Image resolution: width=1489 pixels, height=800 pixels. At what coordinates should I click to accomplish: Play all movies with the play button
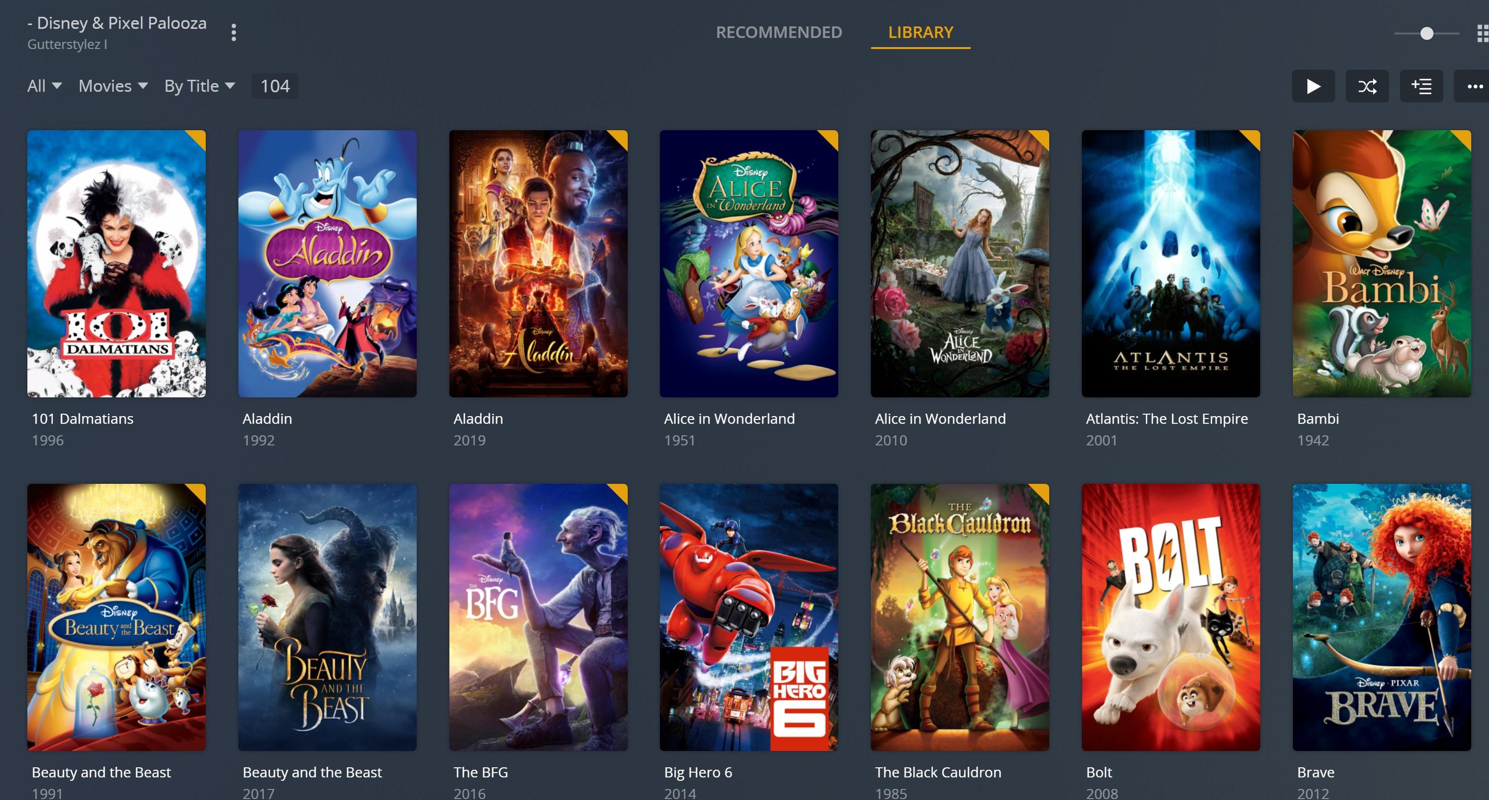[x=1313, y=86]
